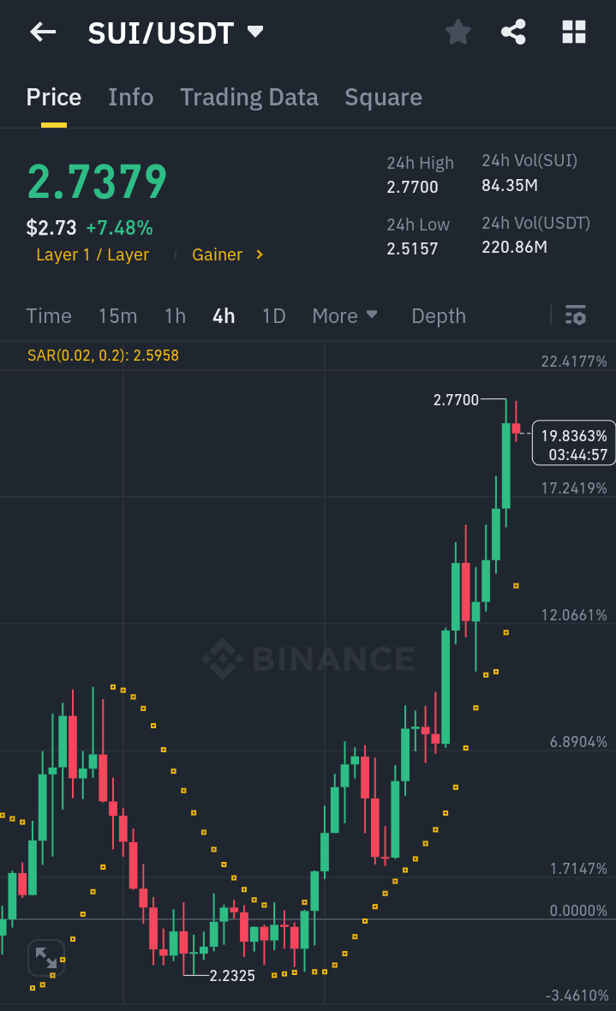
Task: View the Depth chart
Action: click(438, 315)
